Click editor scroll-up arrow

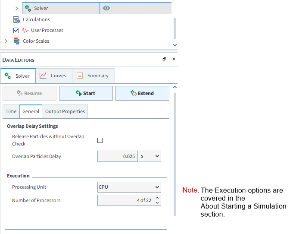pyautogui.click(x=175, y=87)
